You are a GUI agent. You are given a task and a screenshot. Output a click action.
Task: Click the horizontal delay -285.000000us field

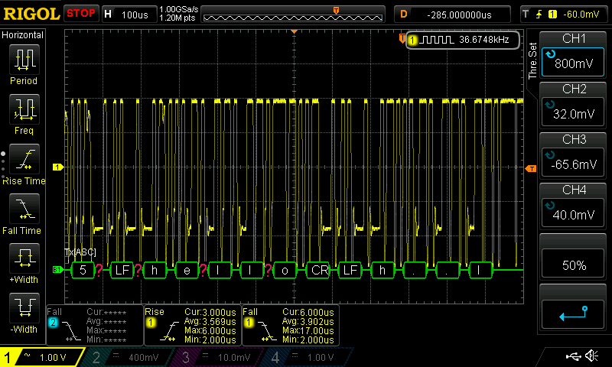(452, 15)
